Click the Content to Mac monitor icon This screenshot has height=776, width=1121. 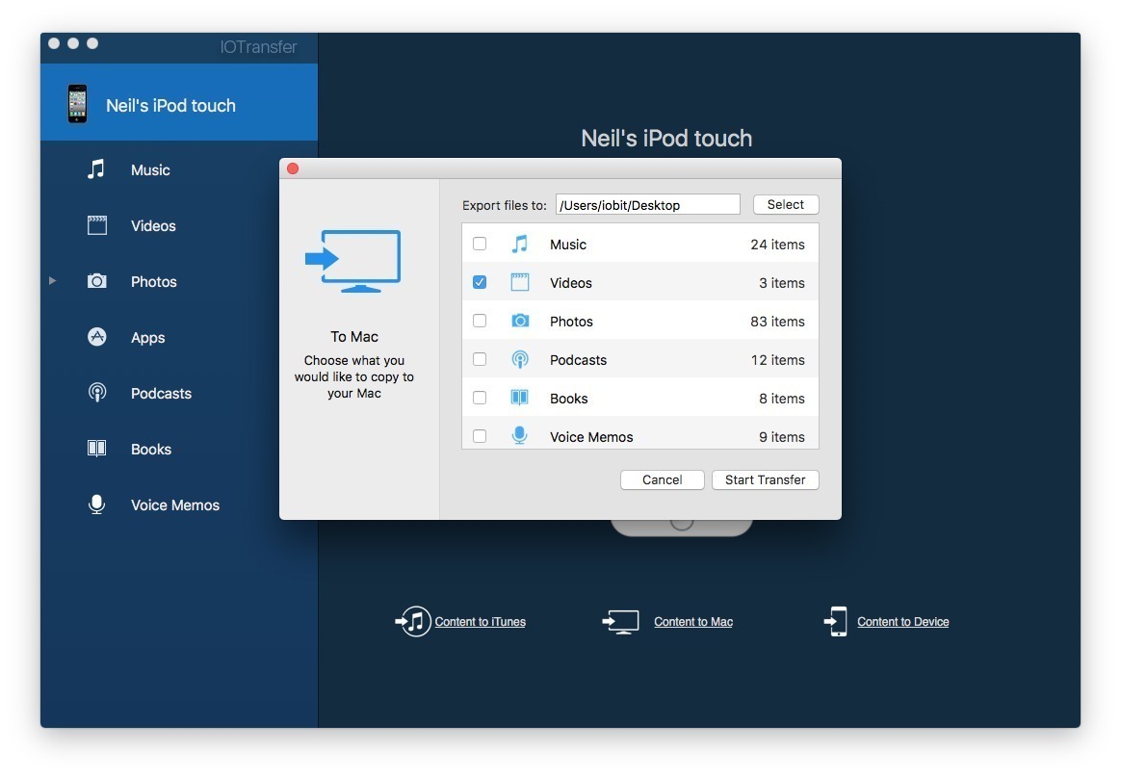pyautogui.click(x=620, y=622)
